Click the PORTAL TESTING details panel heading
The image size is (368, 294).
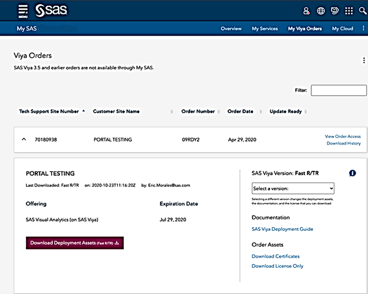coord(50,173)
